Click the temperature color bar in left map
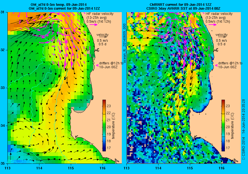Image resolution: width=248 pixels, height=174 pixels. point(104,125)
